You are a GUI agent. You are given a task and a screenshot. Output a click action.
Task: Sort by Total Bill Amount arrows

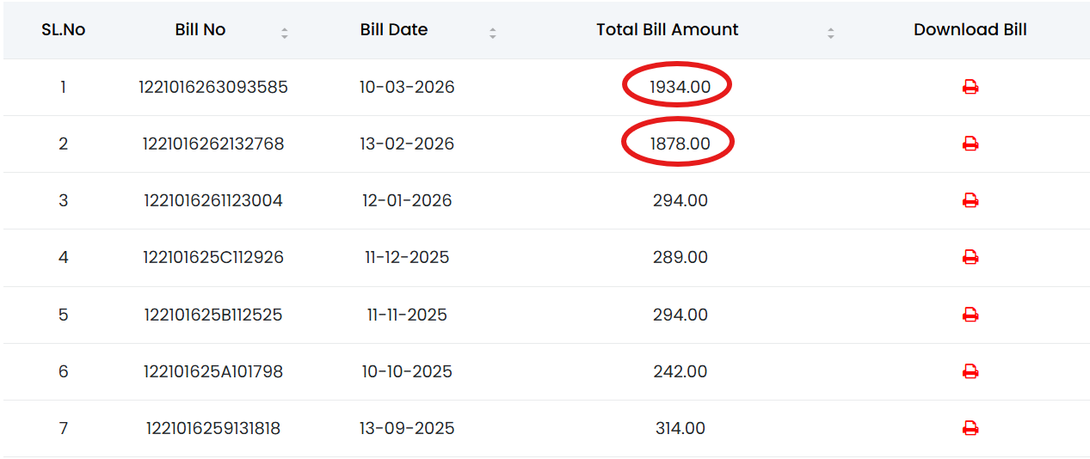(830, 34)
